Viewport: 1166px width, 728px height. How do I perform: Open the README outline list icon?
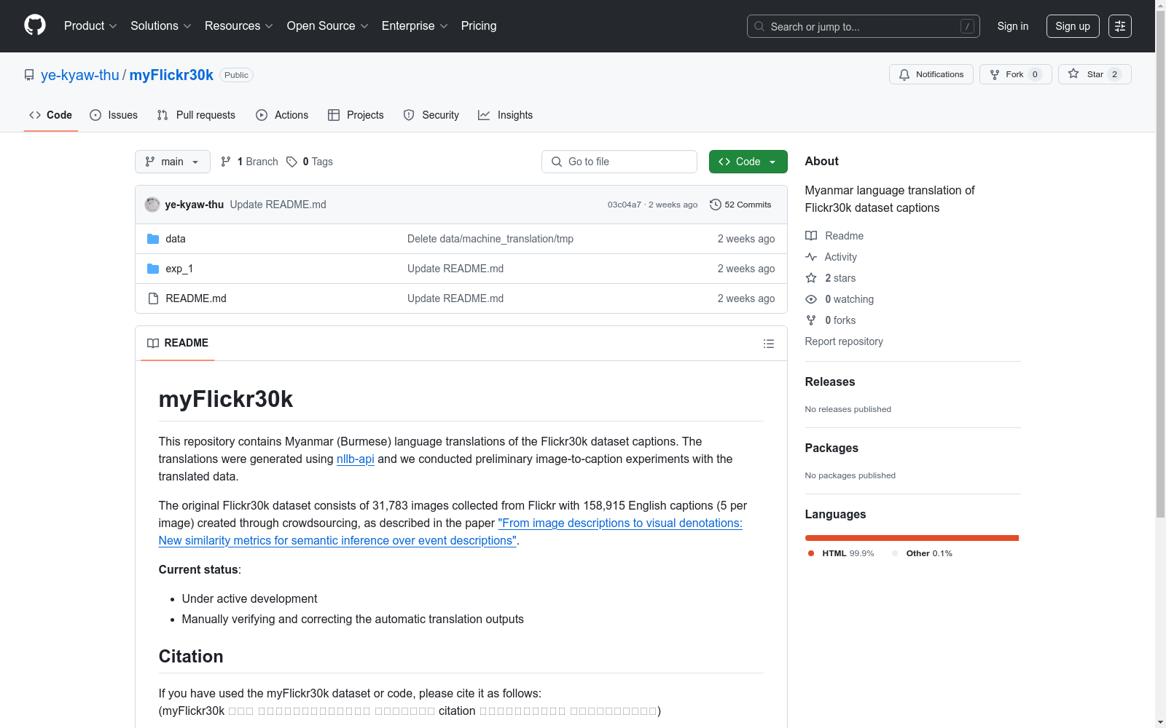[769, 344]
